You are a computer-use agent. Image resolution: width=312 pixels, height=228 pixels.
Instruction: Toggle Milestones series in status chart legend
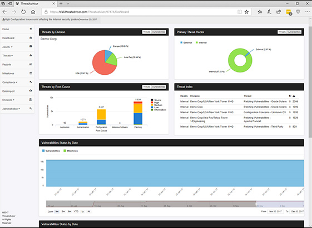click(71, 151)
